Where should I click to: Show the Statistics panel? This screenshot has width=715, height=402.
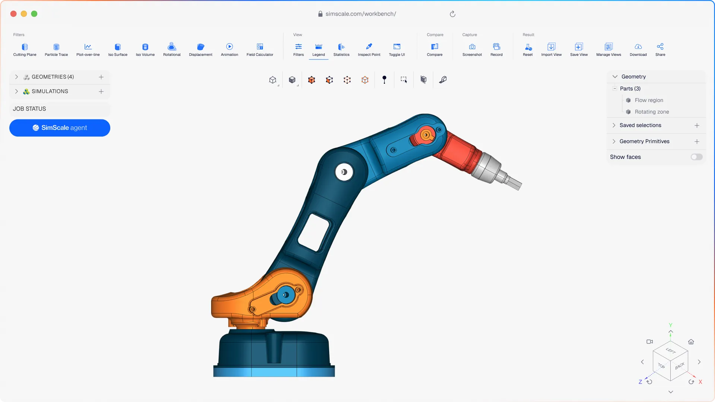pos(341,50)
